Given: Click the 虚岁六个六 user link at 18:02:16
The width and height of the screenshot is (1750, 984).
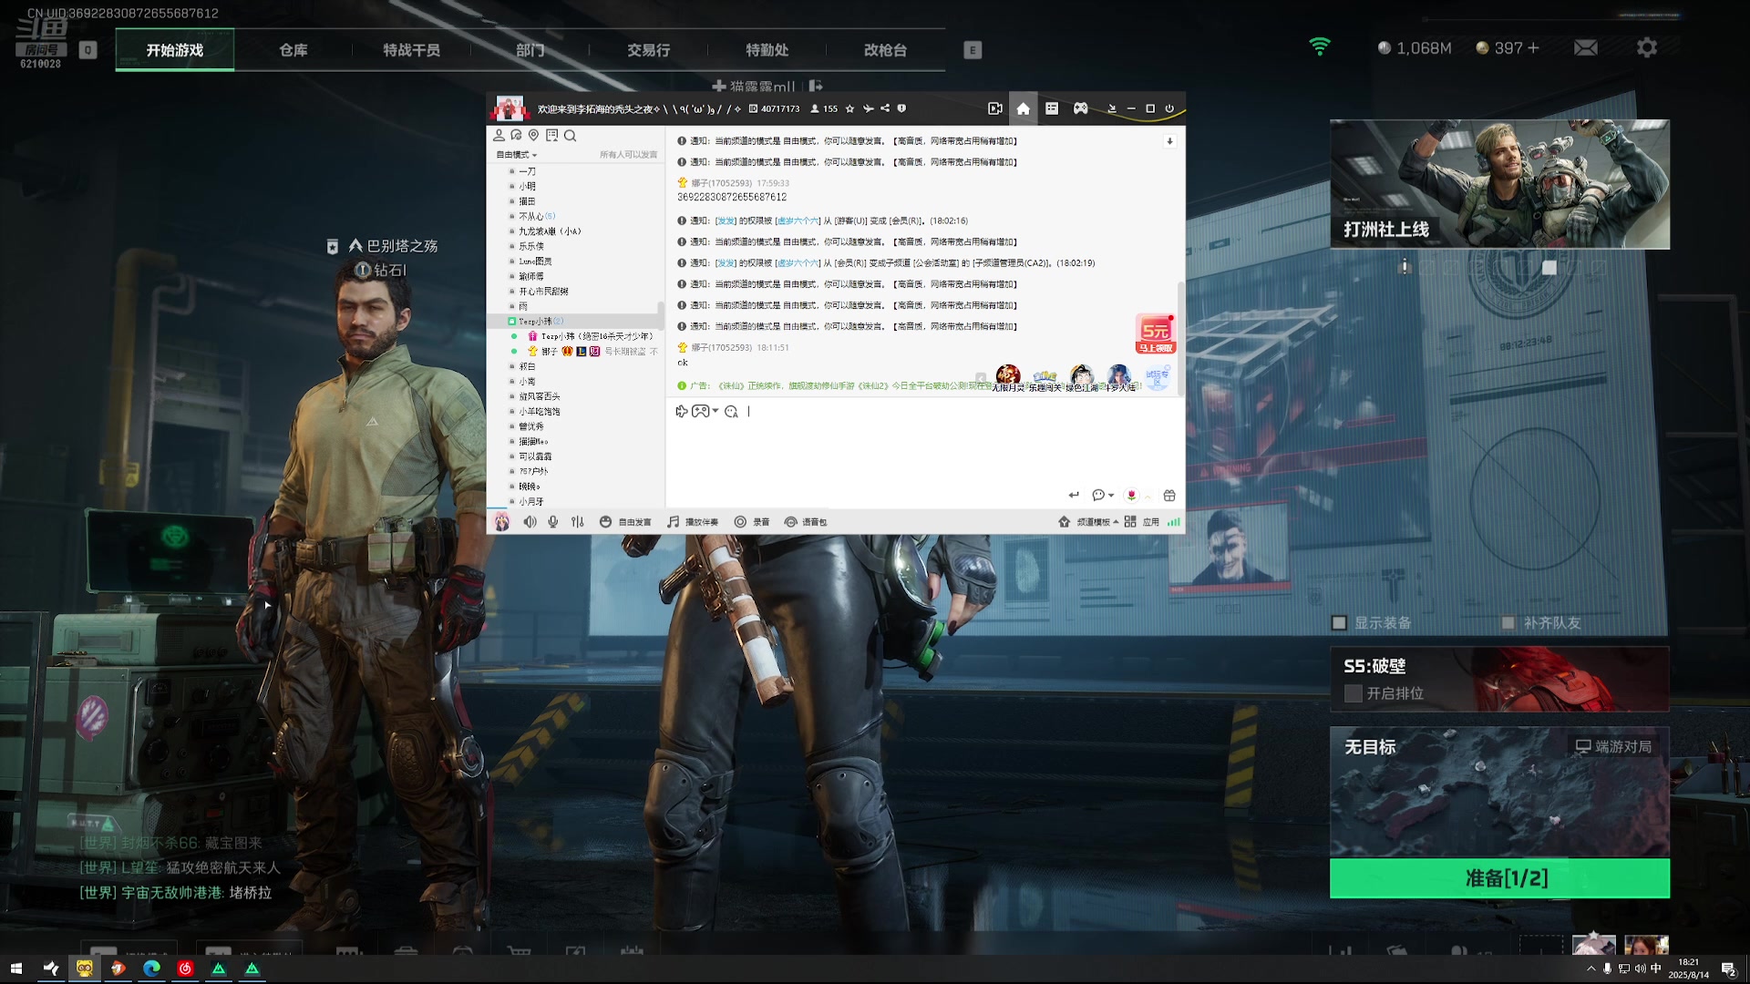Looking at the screenshot, I should [x=798, y=221].
